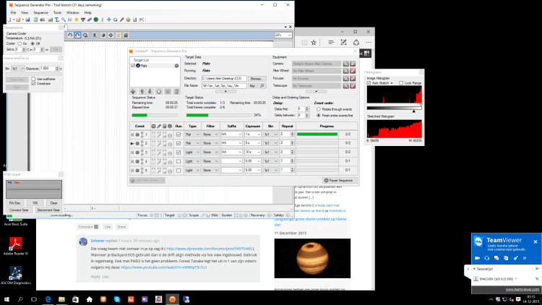Move target up with the up arrow icon

[x=142, y=92]
